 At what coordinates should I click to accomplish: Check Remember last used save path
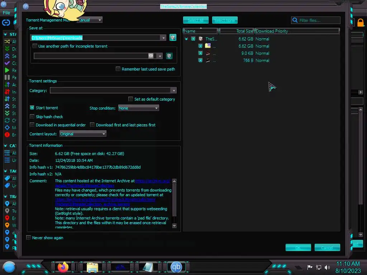[118, 69]
